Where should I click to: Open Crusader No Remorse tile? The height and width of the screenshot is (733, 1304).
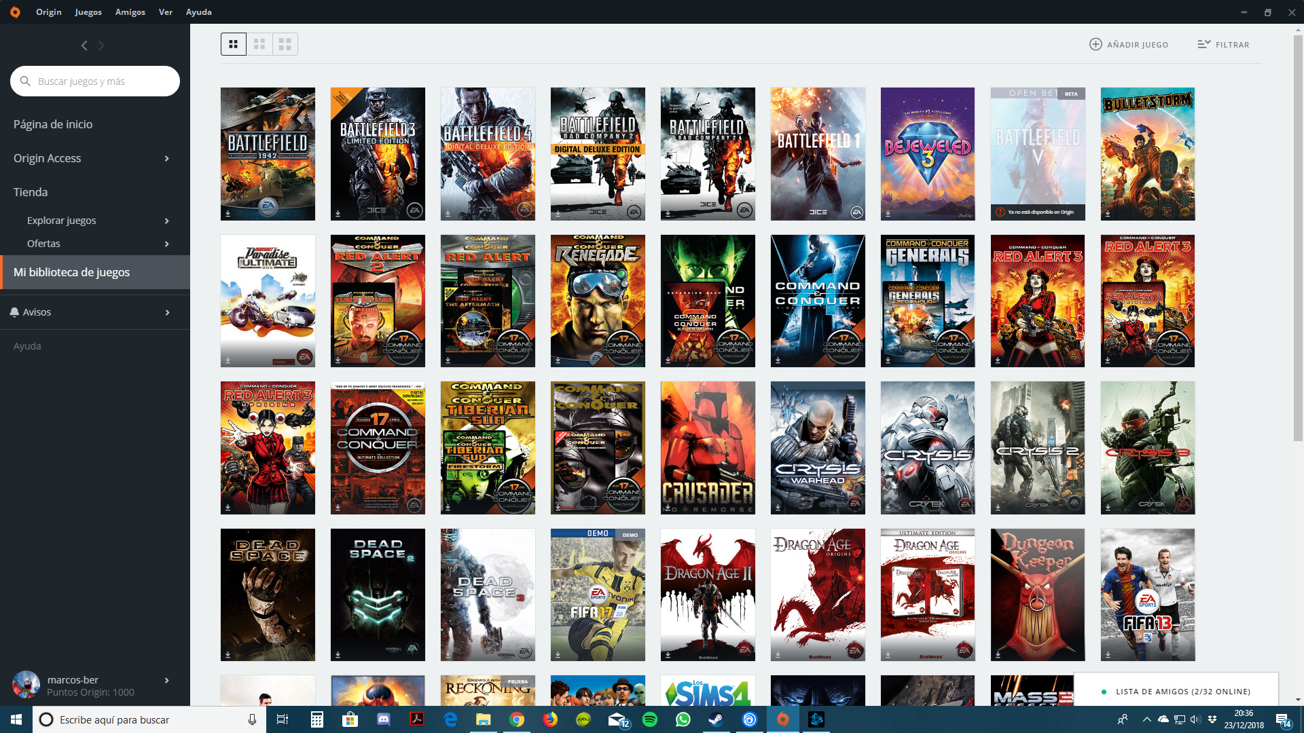708,448
